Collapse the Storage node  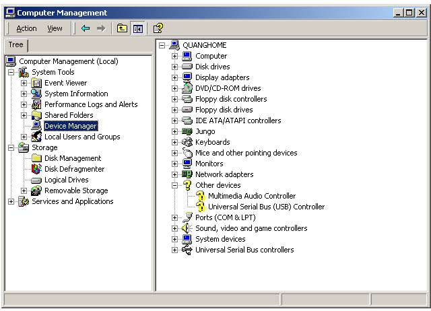coord(11,147)
